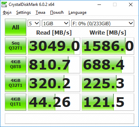Open the 1GiB test size dropdown
This screenshot has width=139, height=127.
pos(56,23)
